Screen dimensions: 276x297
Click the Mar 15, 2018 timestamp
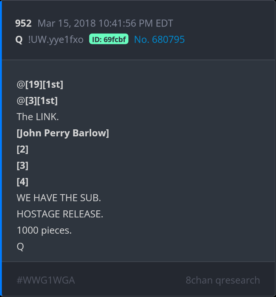[105, 23]
